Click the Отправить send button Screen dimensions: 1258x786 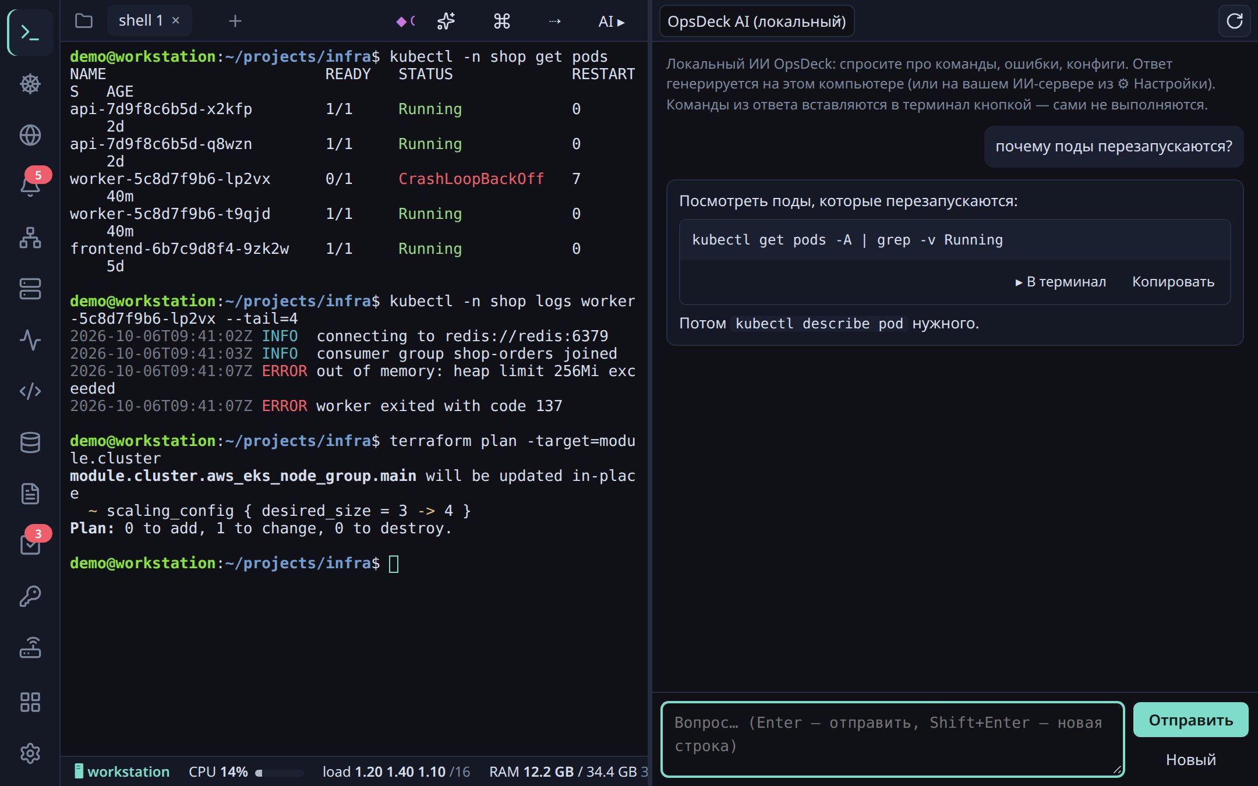point(1190,720)
